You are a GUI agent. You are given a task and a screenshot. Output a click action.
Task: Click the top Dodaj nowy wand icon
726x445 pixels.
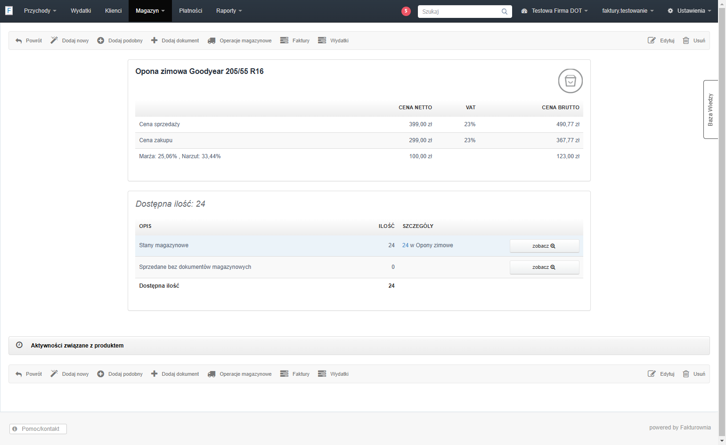pyautogui.click(x=54, y=40)
